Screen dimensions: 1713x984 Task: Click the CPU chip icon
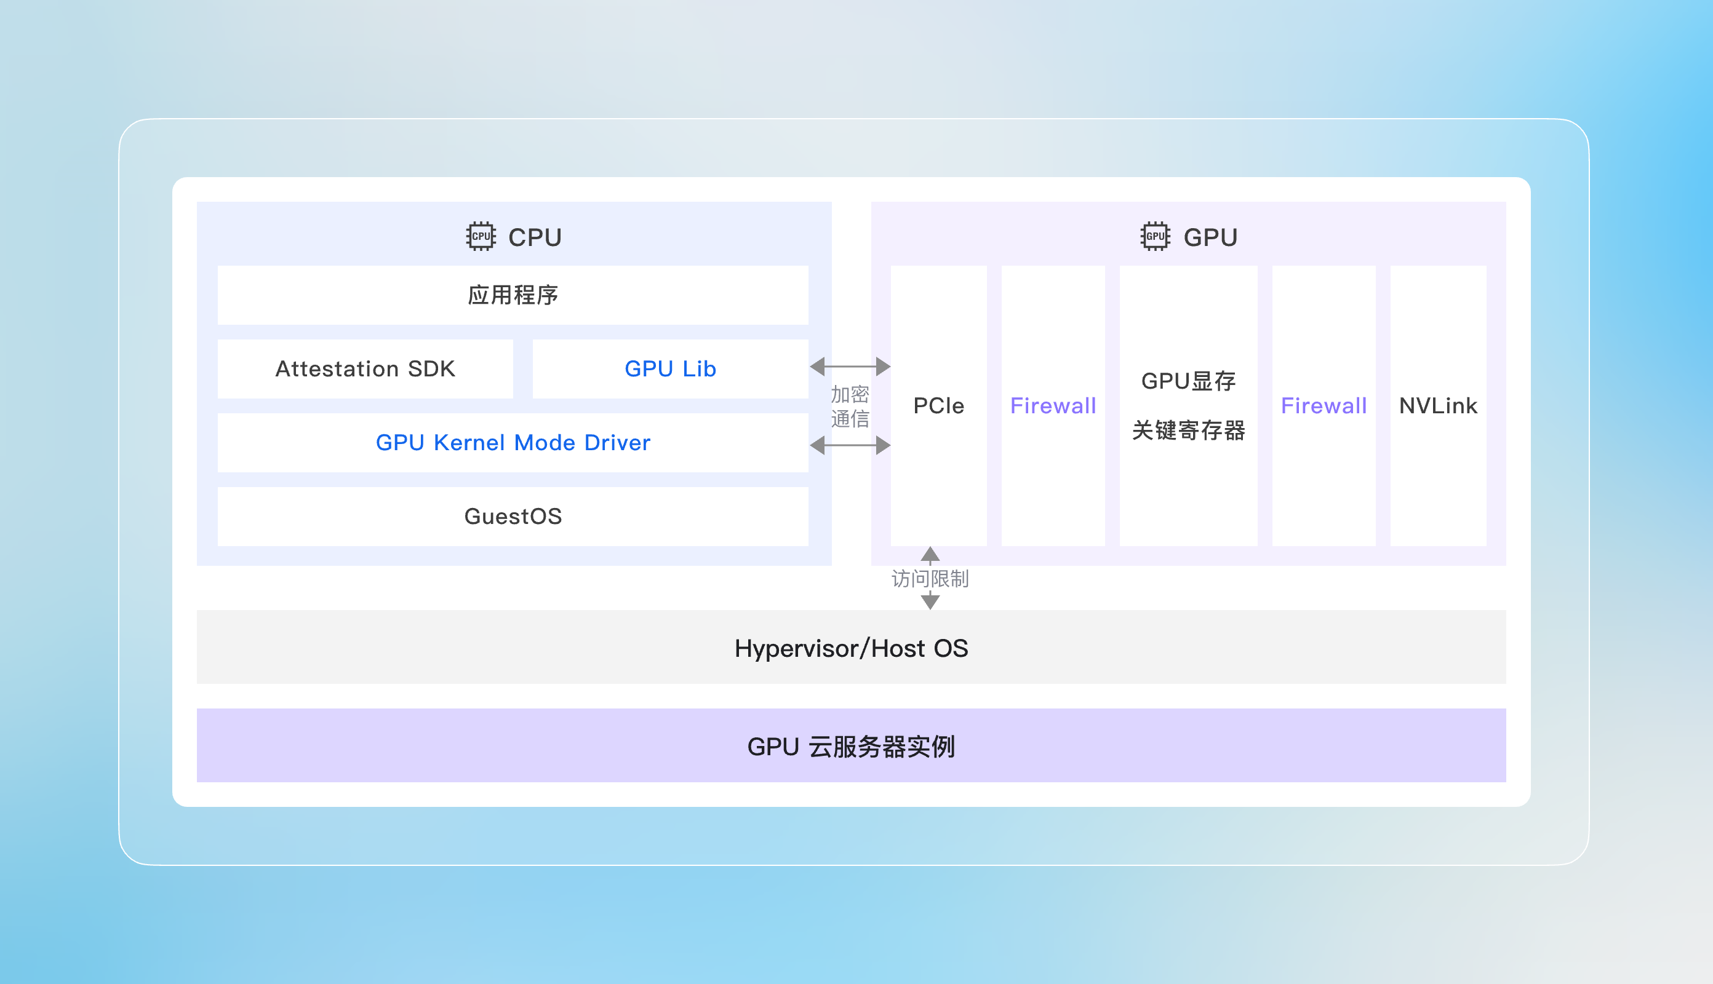(x=481, y=237)
